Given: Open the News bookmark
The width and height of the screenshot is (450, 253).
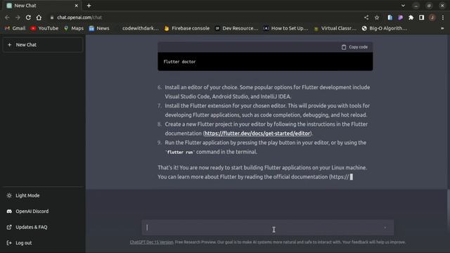Looking at the screenshot, I should (99, 28).
